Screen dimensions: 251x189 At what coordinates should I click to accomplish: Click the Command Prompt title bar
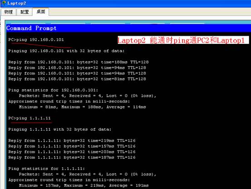(x=128, y=28)
